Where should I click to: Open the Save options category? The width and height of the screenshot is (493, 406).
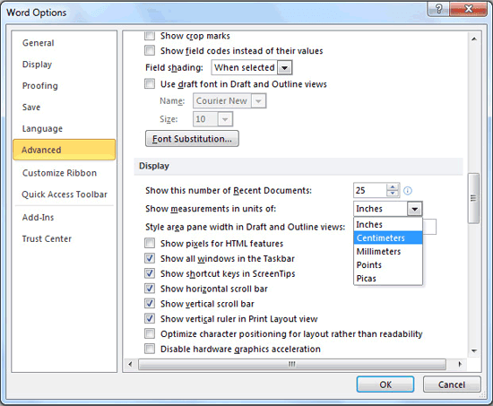point(65,107)
